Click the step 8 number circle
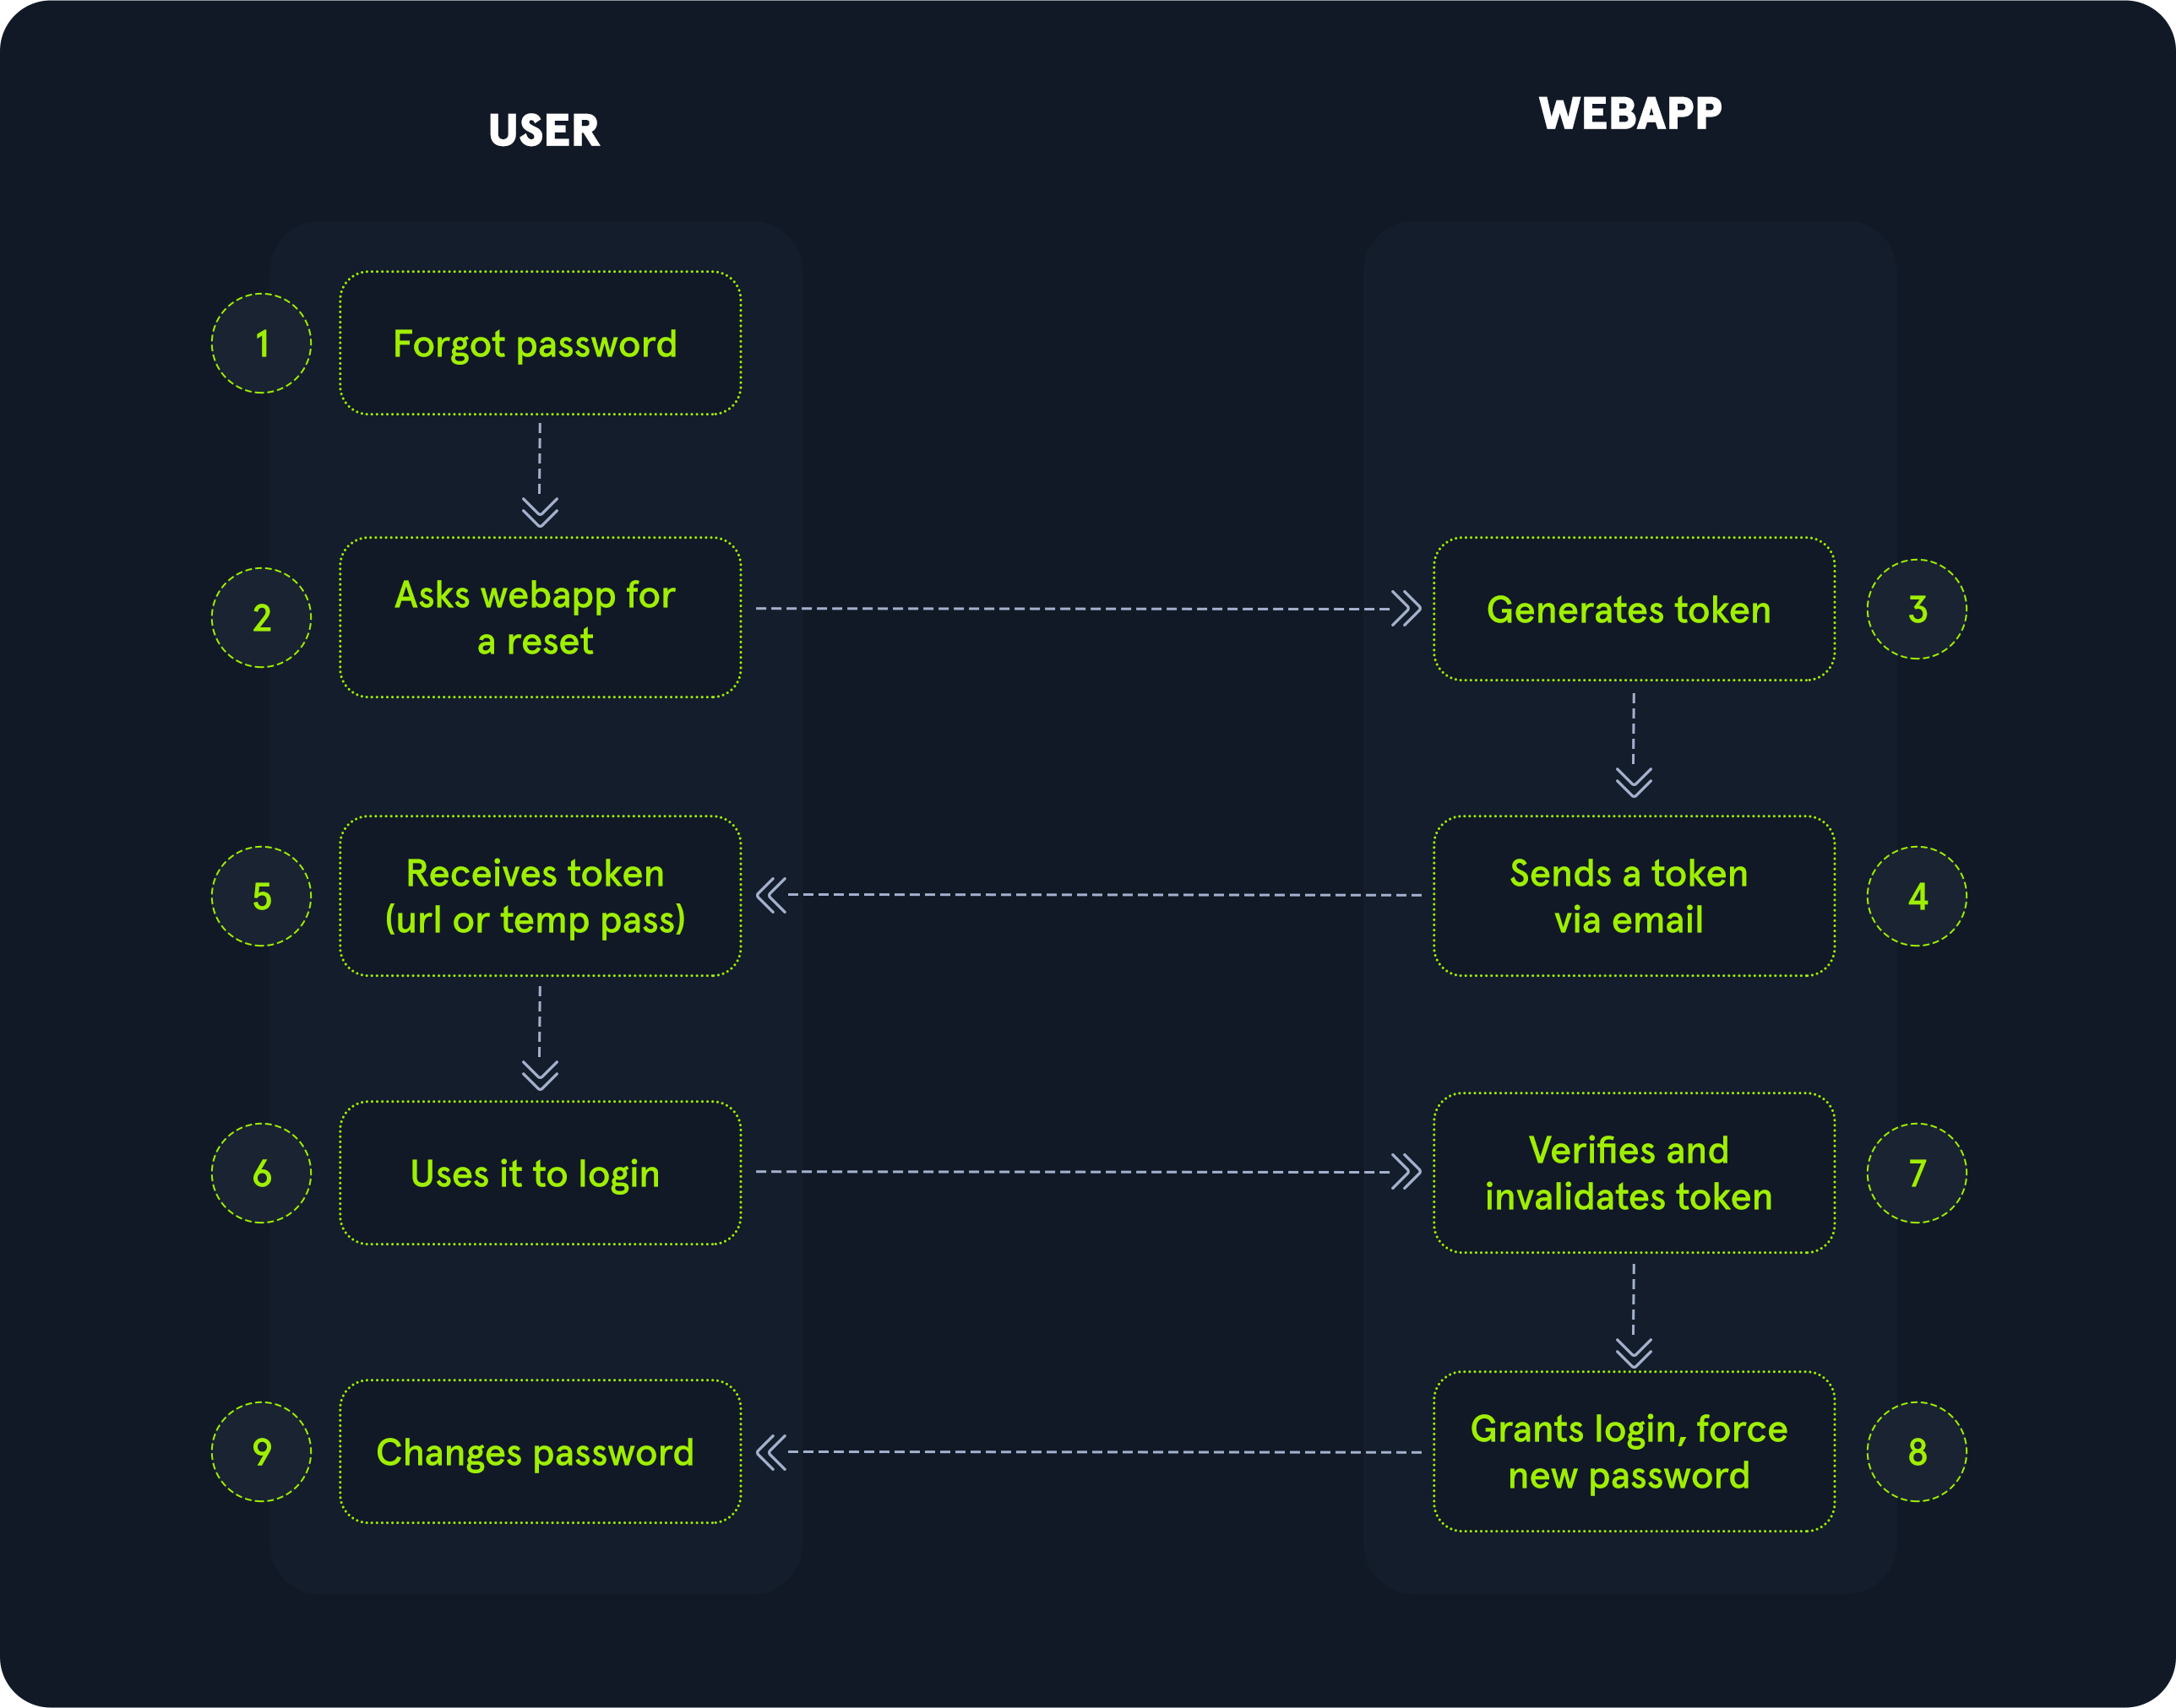This screenshot has width=2176, height=1708. tap(1916, 1451)
